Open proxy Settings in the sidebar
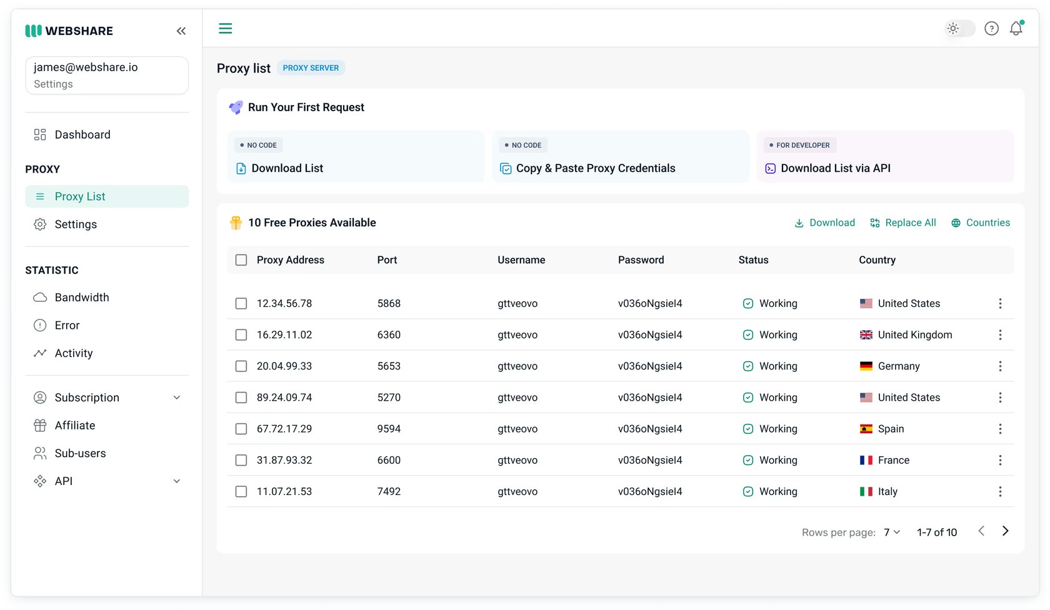The width and height of the screenshot is (1050, 610). (x=107, y=224)
